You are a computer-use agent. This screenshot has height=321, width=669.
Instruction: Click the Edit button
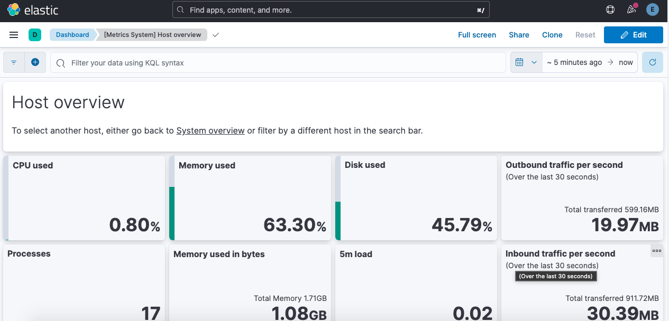pyautogui.click(x=633, y=35)
